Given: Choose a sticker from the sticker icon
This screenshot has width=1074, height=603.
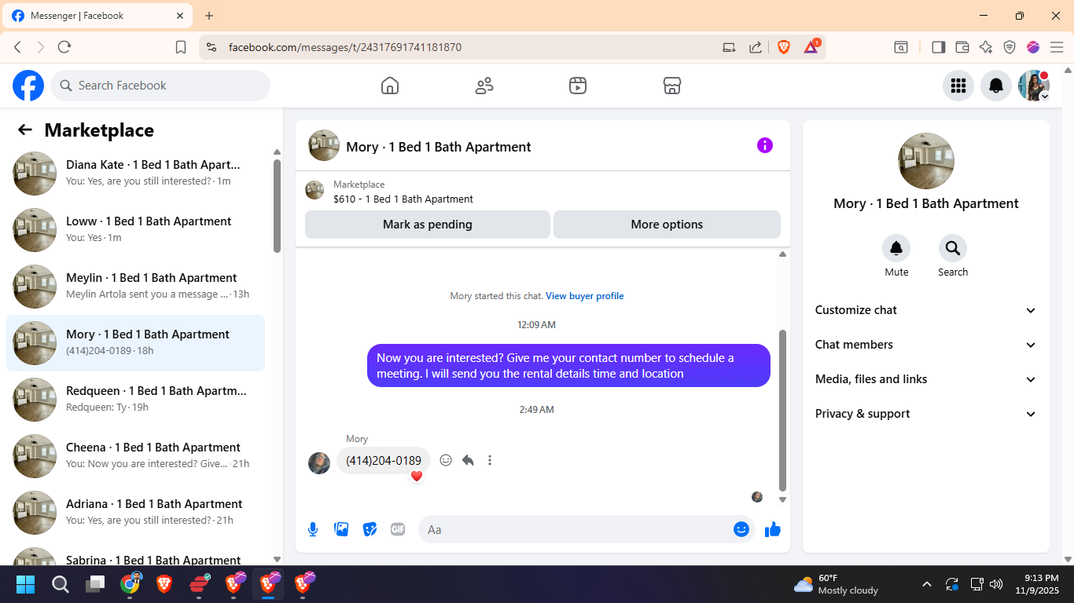Looking at the screenshot, I should tap(370, 529).
